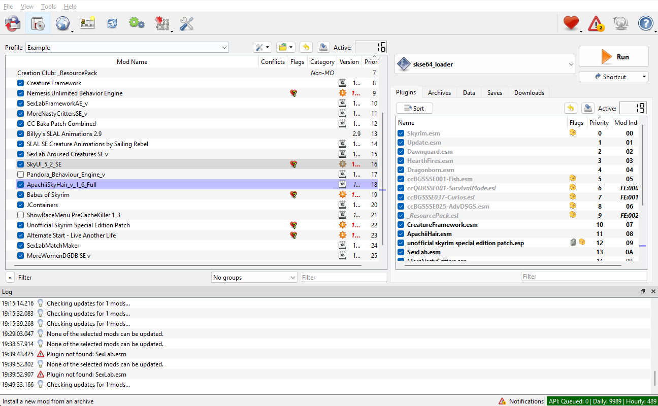Click the SkyUI_5_2_SE conflict flag icon
This screenshot has height=406, width=658.
tap(293, 164)
